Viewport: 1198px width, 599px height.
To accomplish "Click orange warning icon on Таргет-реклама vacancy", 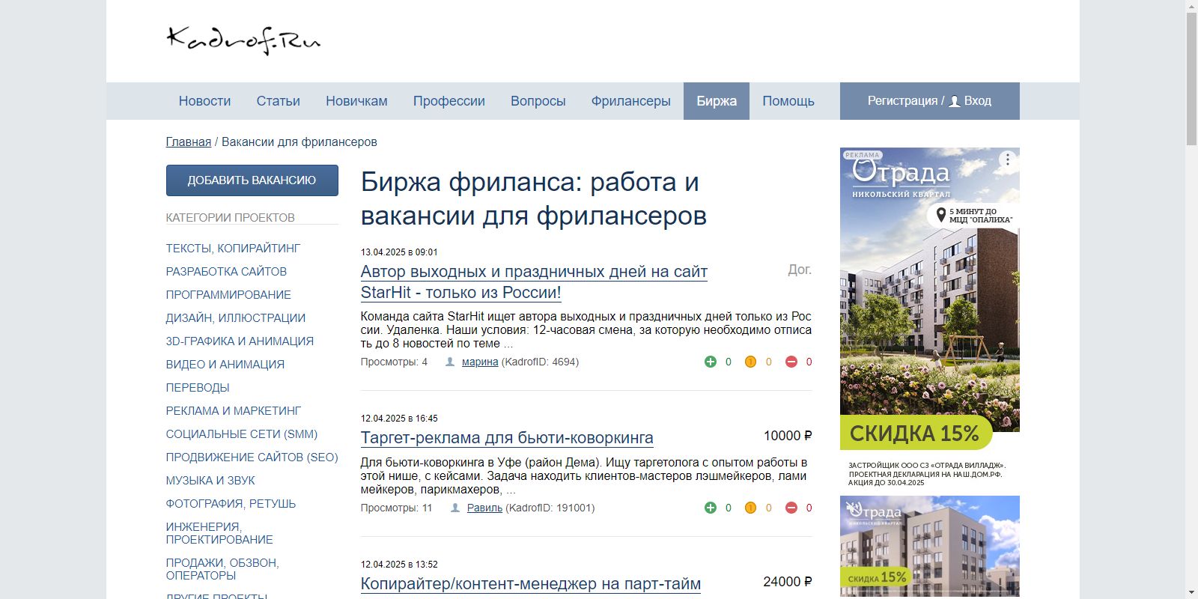I will pos(750,508).
